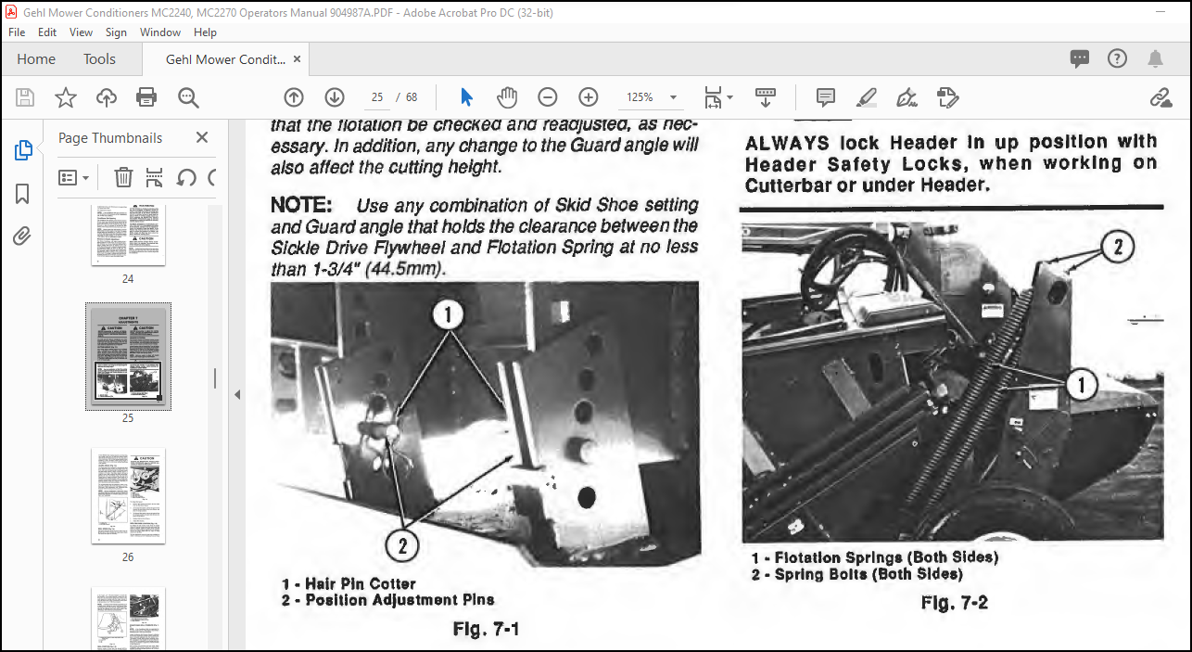This screenshot has height=652, width=1192.
Task: Select the arrow selection tool
Action: tap(466, 97)
